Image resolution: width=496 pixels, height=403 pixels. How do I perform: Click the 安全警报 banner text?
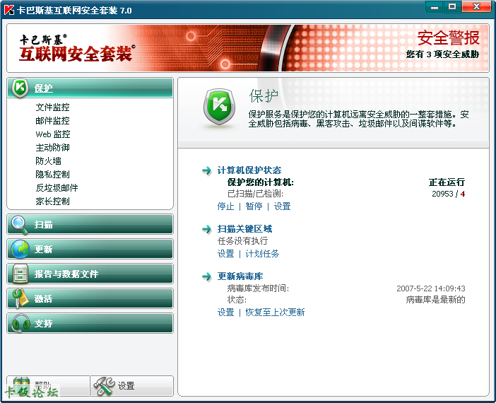click(x=448, y=38)
